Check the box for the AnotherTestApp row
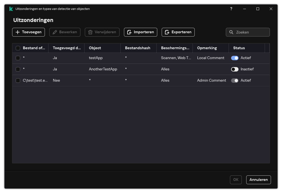This screenshot has width=282, height=193. coord(18,69)
